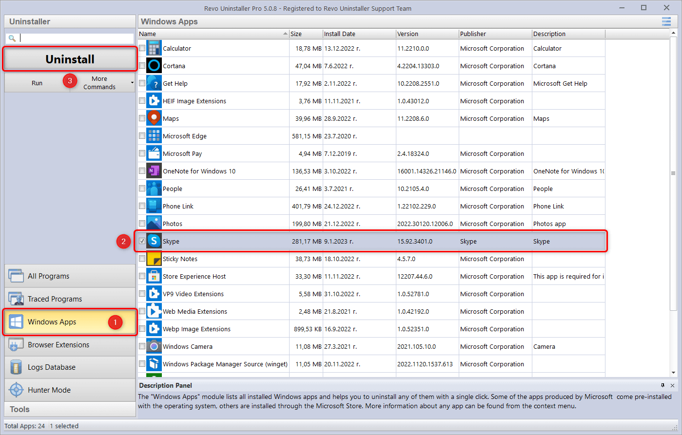Uncheck the Skype checkbox

[142, 241]
